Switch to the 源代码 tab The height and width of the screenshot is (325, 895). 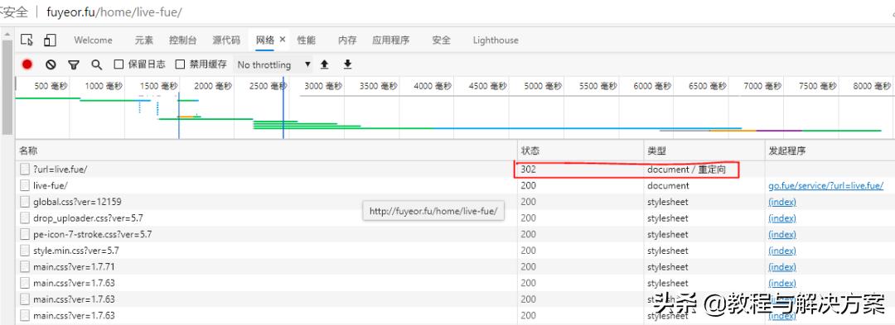pyautogui.click(x=226, y=40)
